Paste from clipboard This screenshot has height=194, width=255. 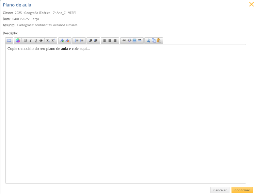pyautogui.click(x=159, y=40)
